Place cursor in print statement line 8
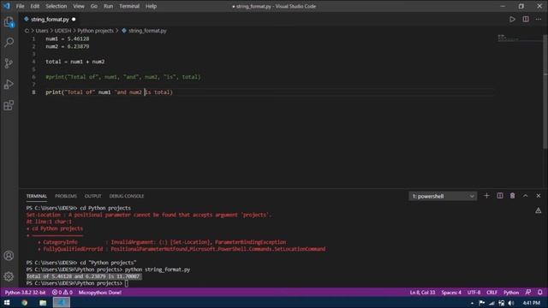The width and height of the screenshot is (548, 308). (109, 92)
